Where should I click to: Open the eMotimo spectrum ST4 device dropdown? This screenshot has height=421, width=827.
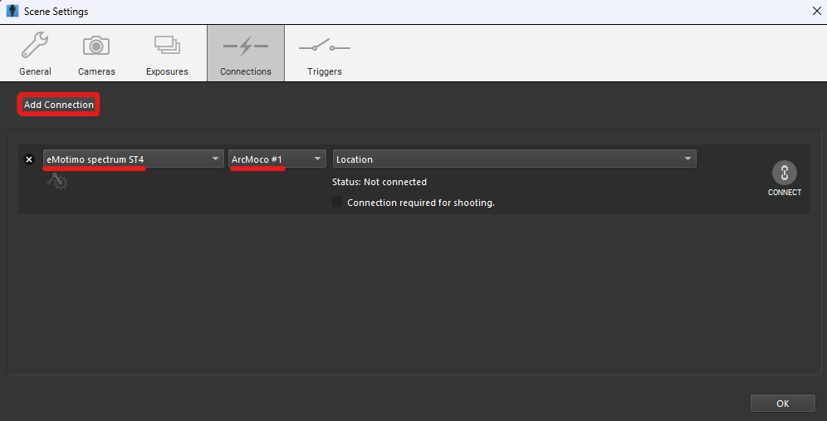134,159
